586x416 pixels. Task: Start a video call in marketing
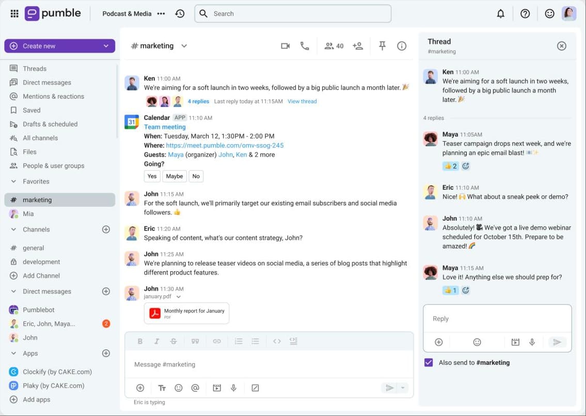(x=285, y=46)
